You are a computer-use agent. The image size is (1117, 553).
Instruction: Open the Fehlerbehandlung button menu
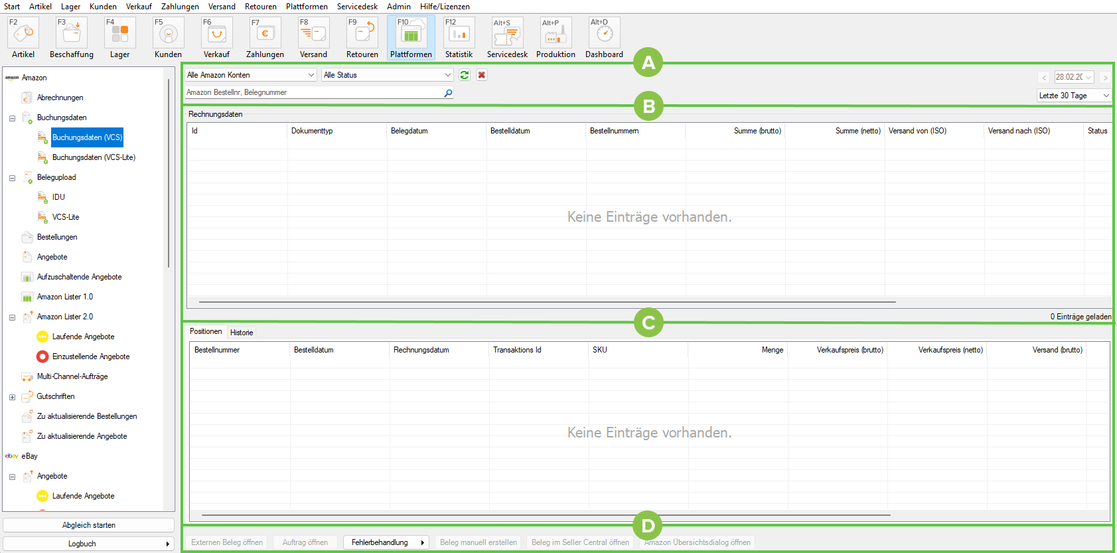click(386, 542)
